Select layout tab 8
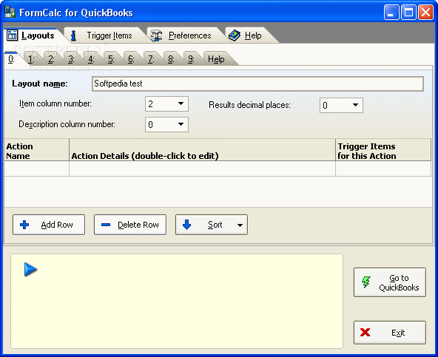 [x=171, y=59]
